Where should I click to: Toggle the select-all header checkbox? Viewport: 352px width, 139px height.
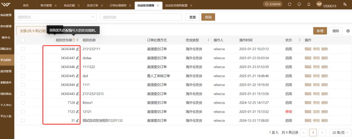point(23,40)
